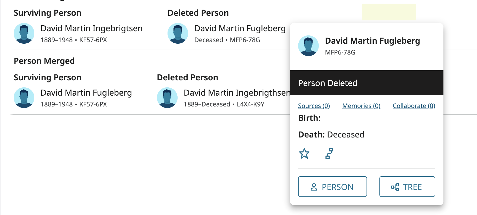Open David Martin Ingebrigthsen deleted person name

(237, 93)
